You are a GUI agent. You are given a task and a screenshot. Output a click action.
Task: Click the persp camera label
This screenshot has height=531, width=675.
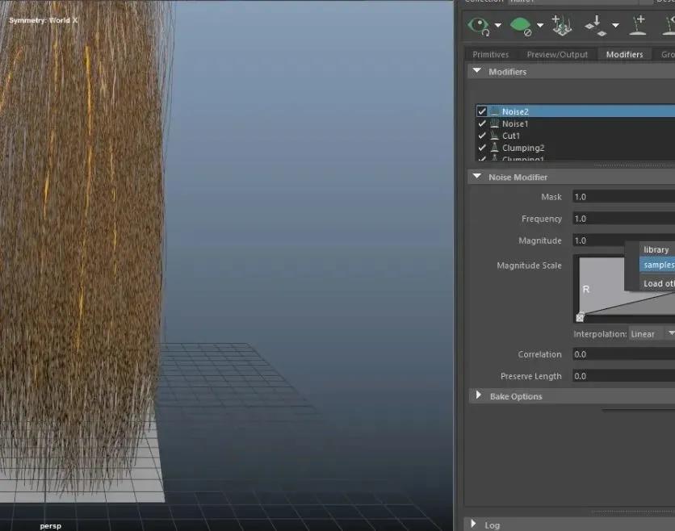pos(50,526)
